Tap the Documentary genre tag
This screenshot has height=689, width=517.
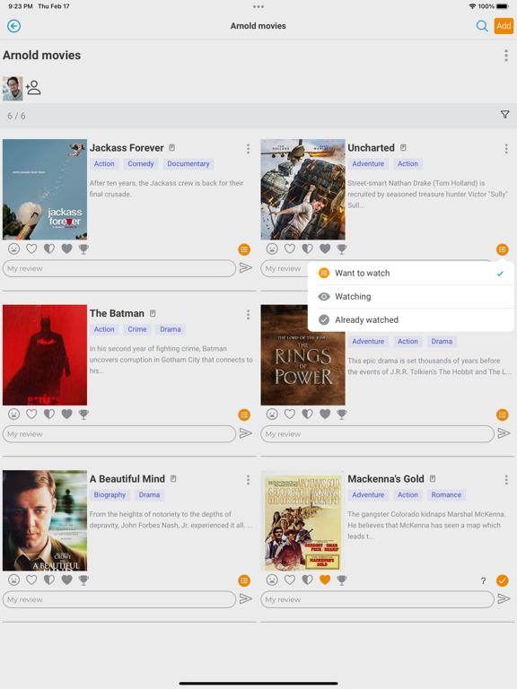click(188, 164)
